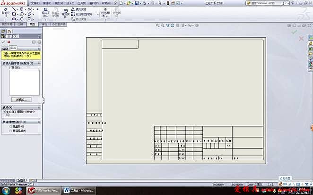This screenshot has width=313, height=195.
Task: Click the Save icon in toolbar
Action: pos(136,3)
